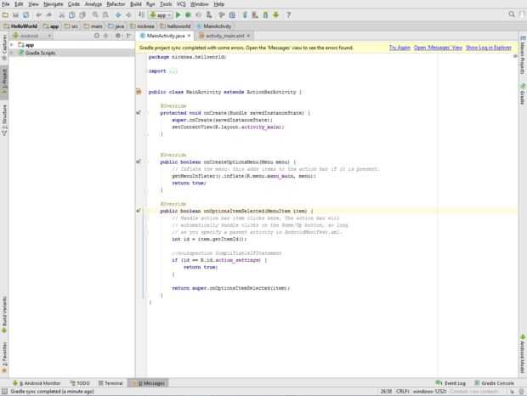Expand the folded import statement ellipsis
Viewport: 527px width, 396px height.
173,71
